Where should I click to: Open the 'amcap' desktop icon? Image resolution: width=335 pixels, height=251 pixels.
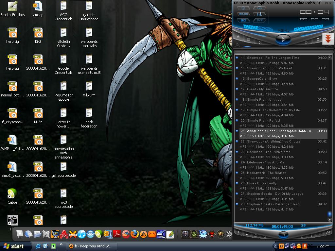click(x=38, y=9)
